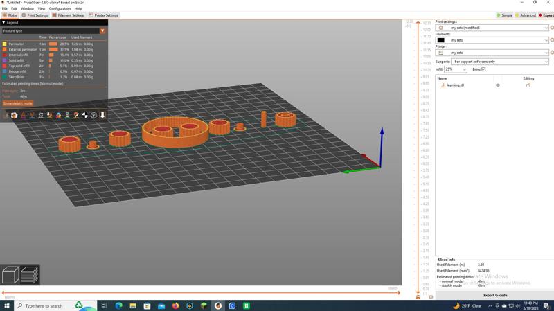Open Filament preset dropdown
This screenshot has width=554, height=311.
(492, 40)
